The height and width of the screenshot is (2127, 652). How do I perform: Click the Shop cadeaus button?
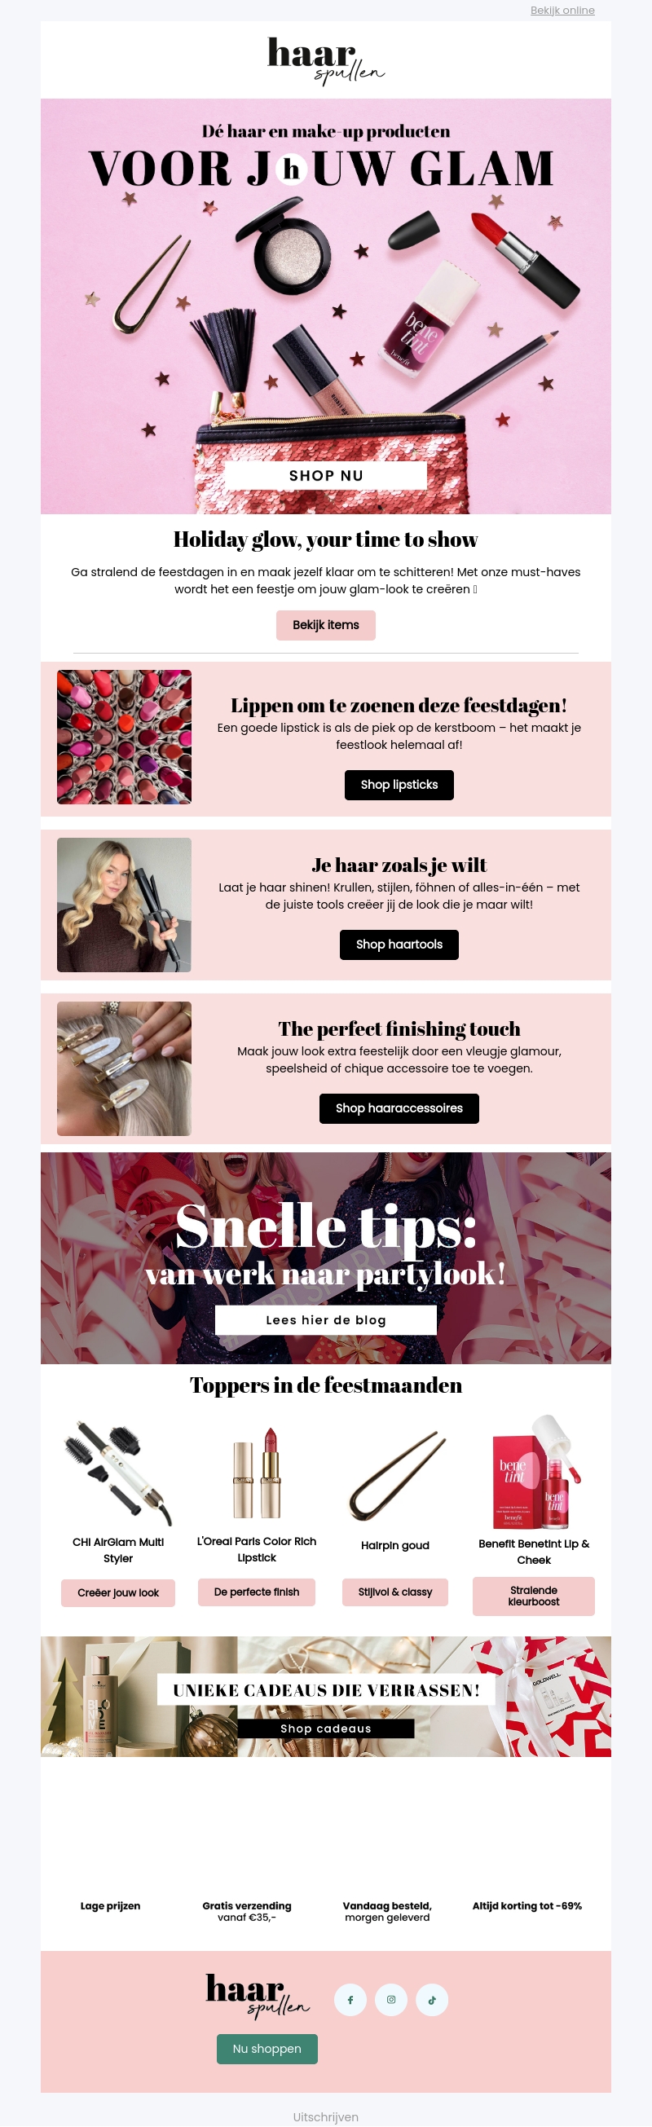point(326,1728)
